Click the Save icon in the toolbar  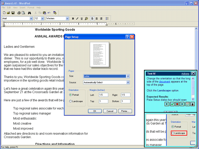pos(13,13)
